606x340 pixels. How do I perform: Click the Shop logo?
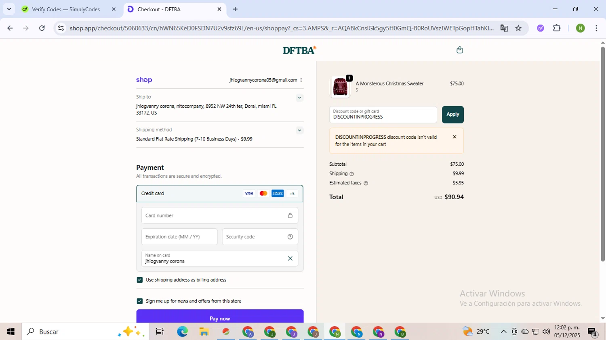[144, 80]
